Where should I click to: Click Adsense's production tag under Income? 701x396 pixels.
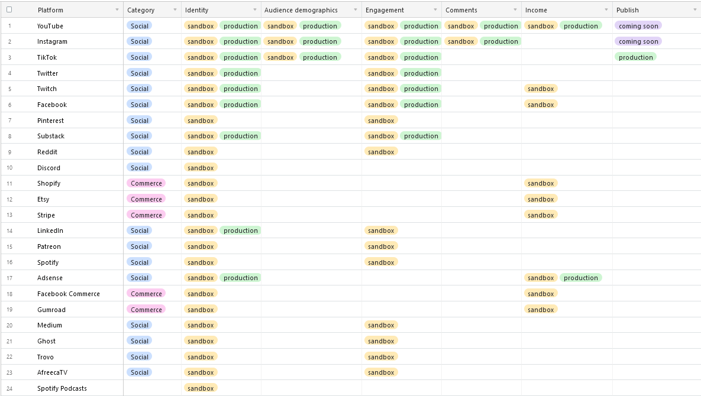(581, 278)
